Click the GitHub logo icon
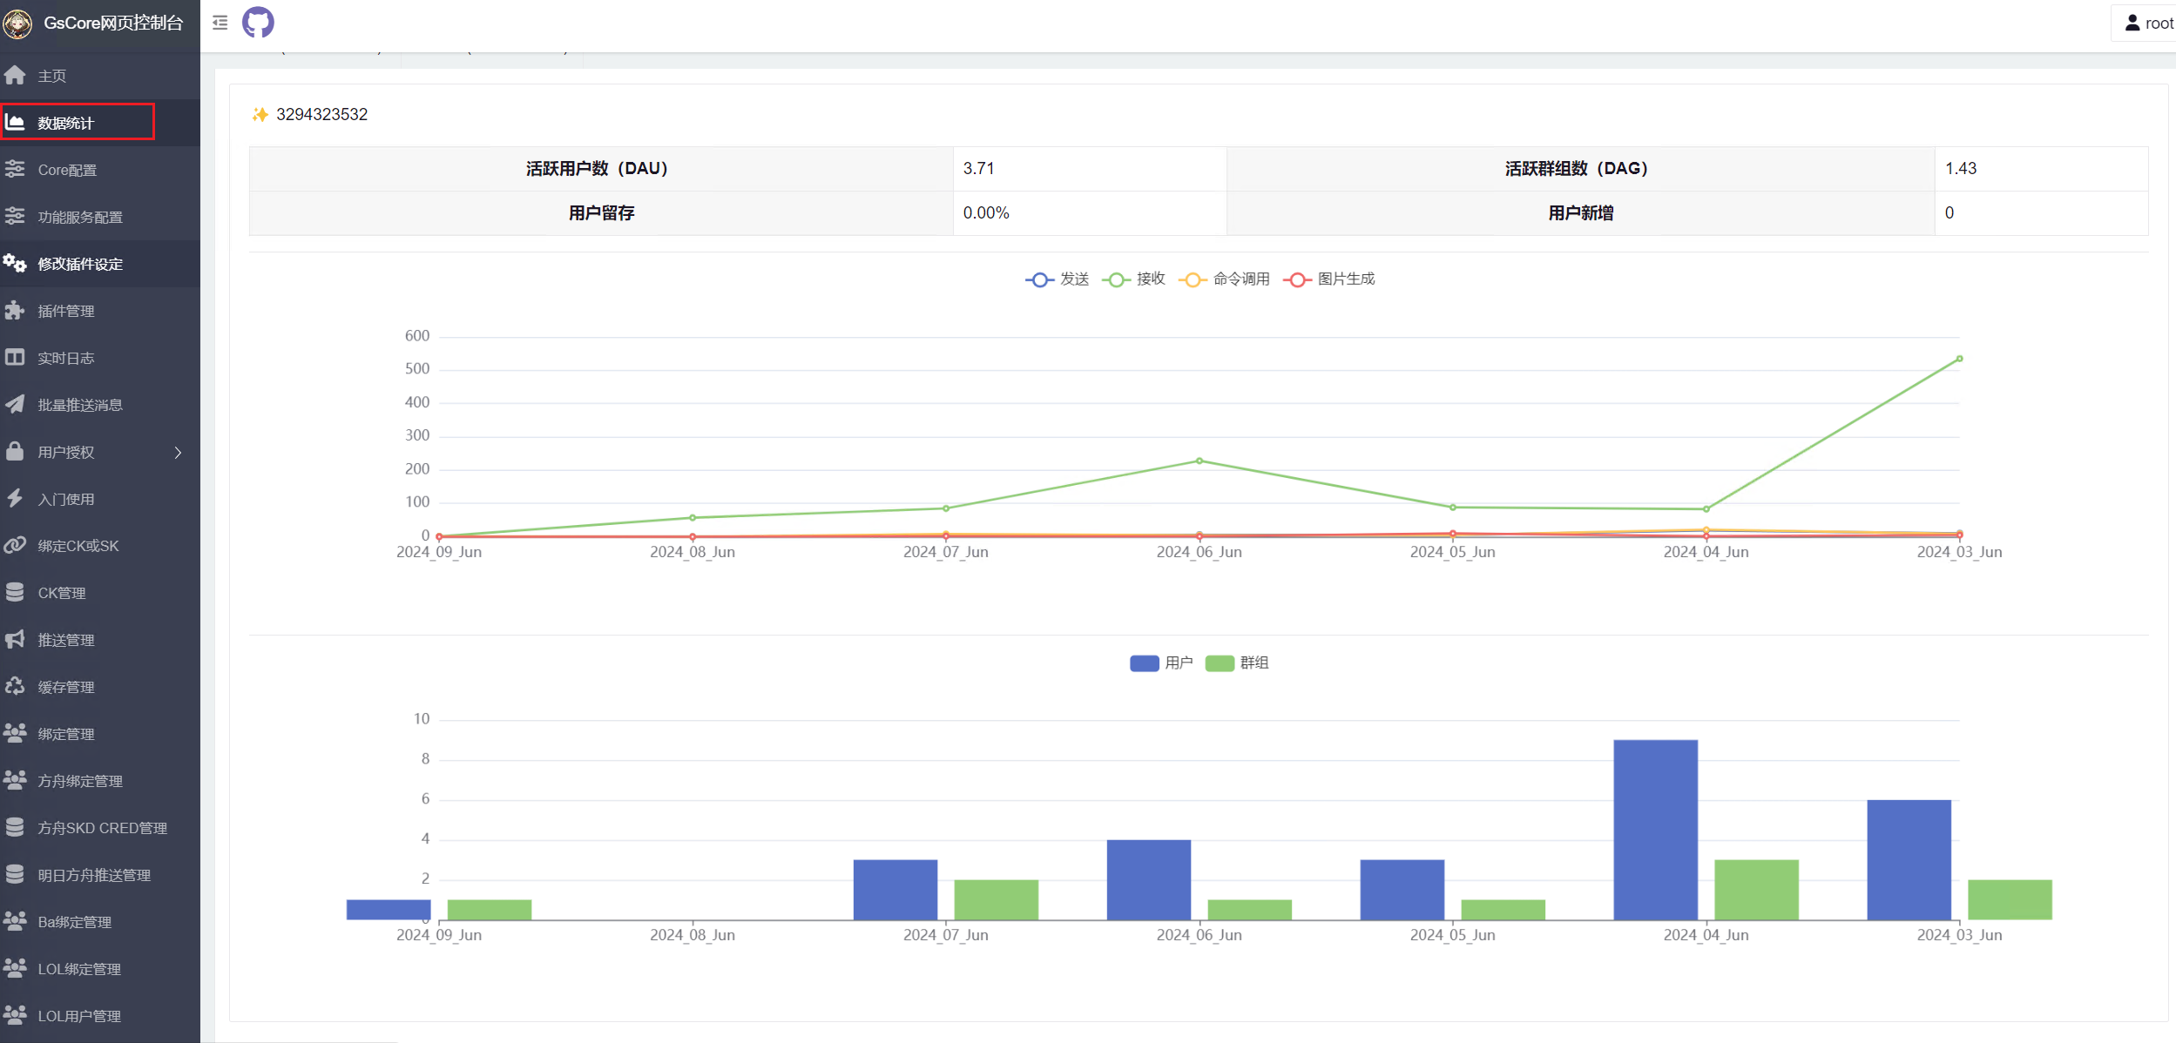 258,23
